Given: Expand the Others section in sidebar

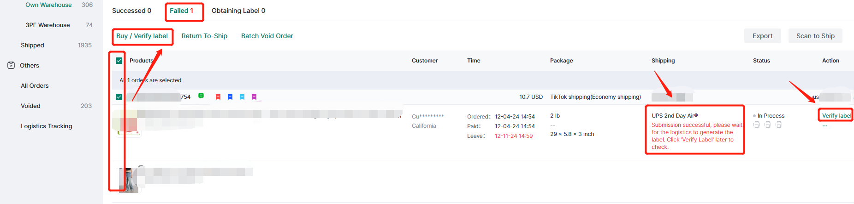Looking at the screenshot, I should [x=30, y=65].
